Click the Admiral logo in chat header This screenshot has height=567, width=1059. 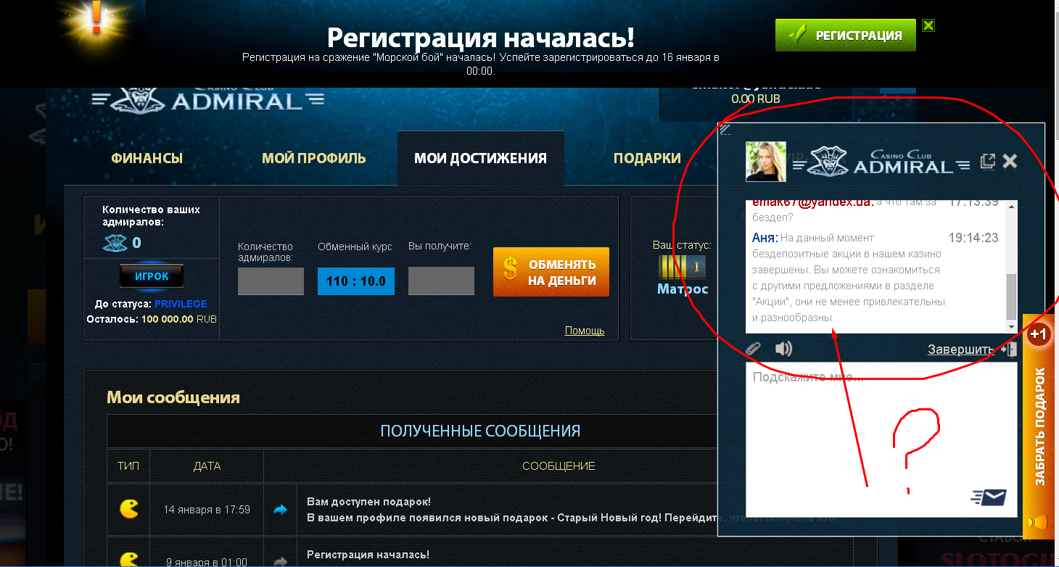pyautogui.click(x=881, y=160)
